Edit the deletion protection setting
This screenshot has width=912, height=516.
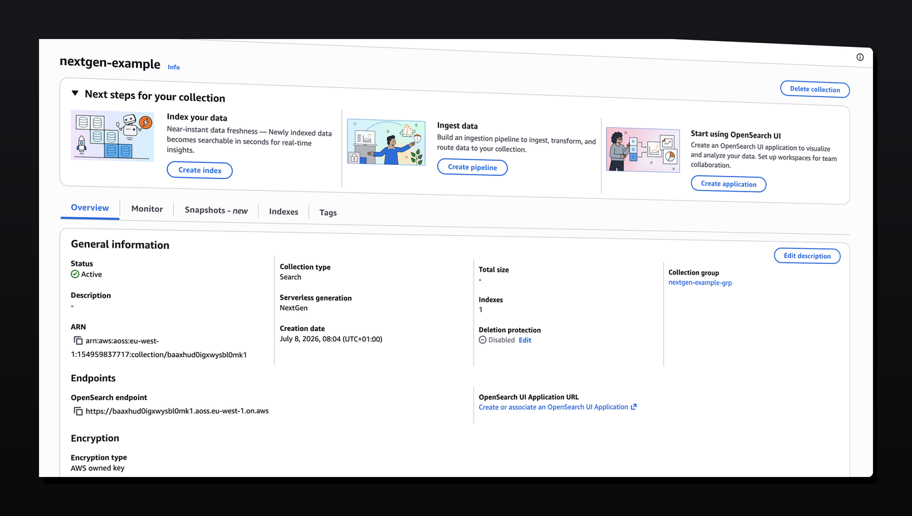[525, 340]
